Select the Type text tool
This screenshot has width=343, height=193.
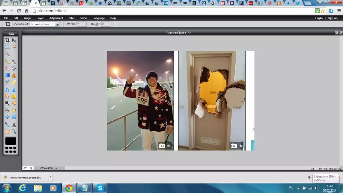click(14, 125)
